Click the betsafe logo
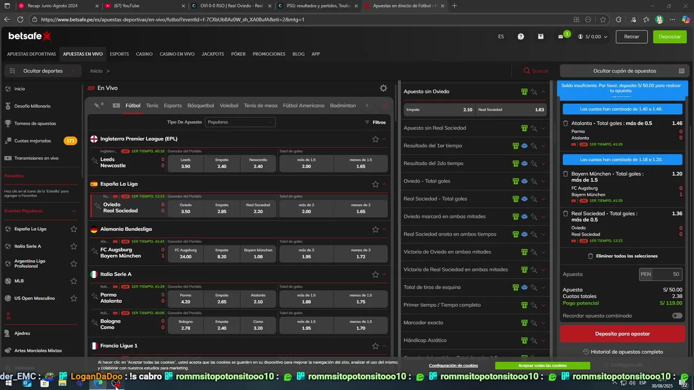 (x=30, y=36)
